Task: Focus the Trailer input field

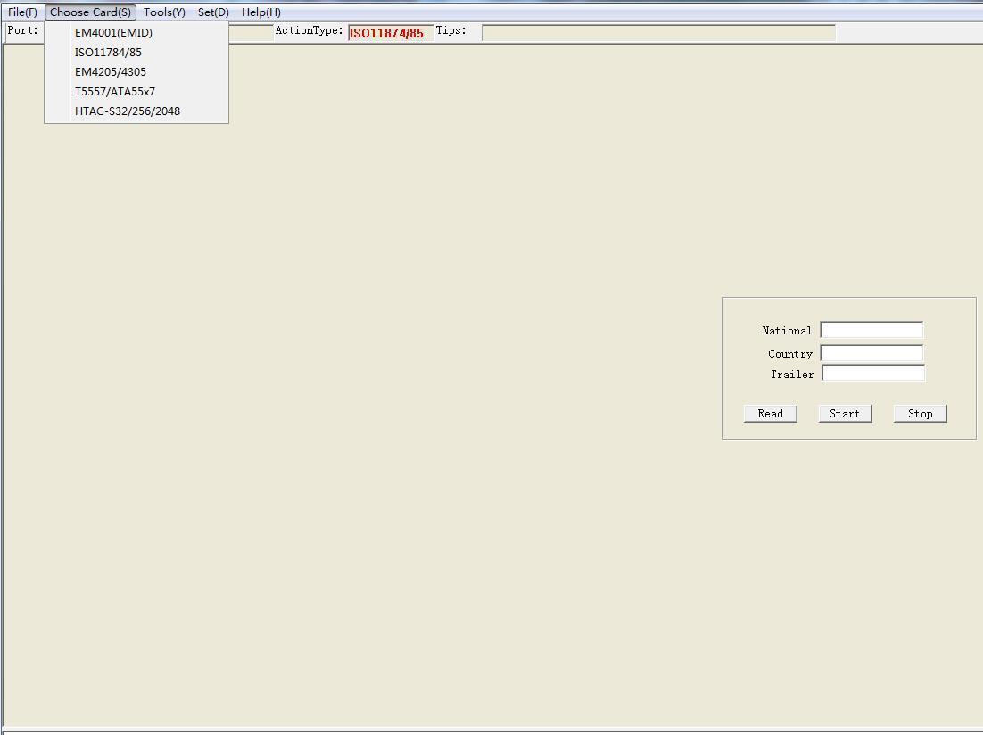Action: (x=872, y=374)
